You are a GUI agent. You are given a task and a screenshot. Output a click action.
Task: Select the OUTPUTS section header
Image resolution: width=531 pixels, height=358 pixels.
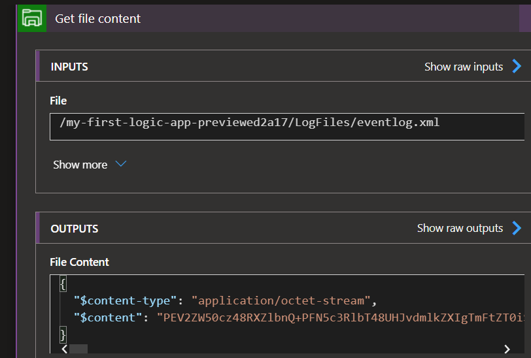(x=75, y=229)
